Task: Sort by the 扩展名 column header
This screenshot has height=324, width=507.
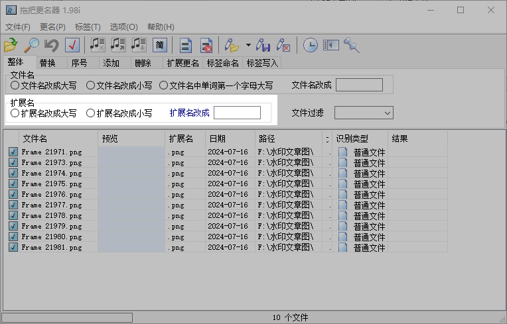Action: (x=185, y=138)
